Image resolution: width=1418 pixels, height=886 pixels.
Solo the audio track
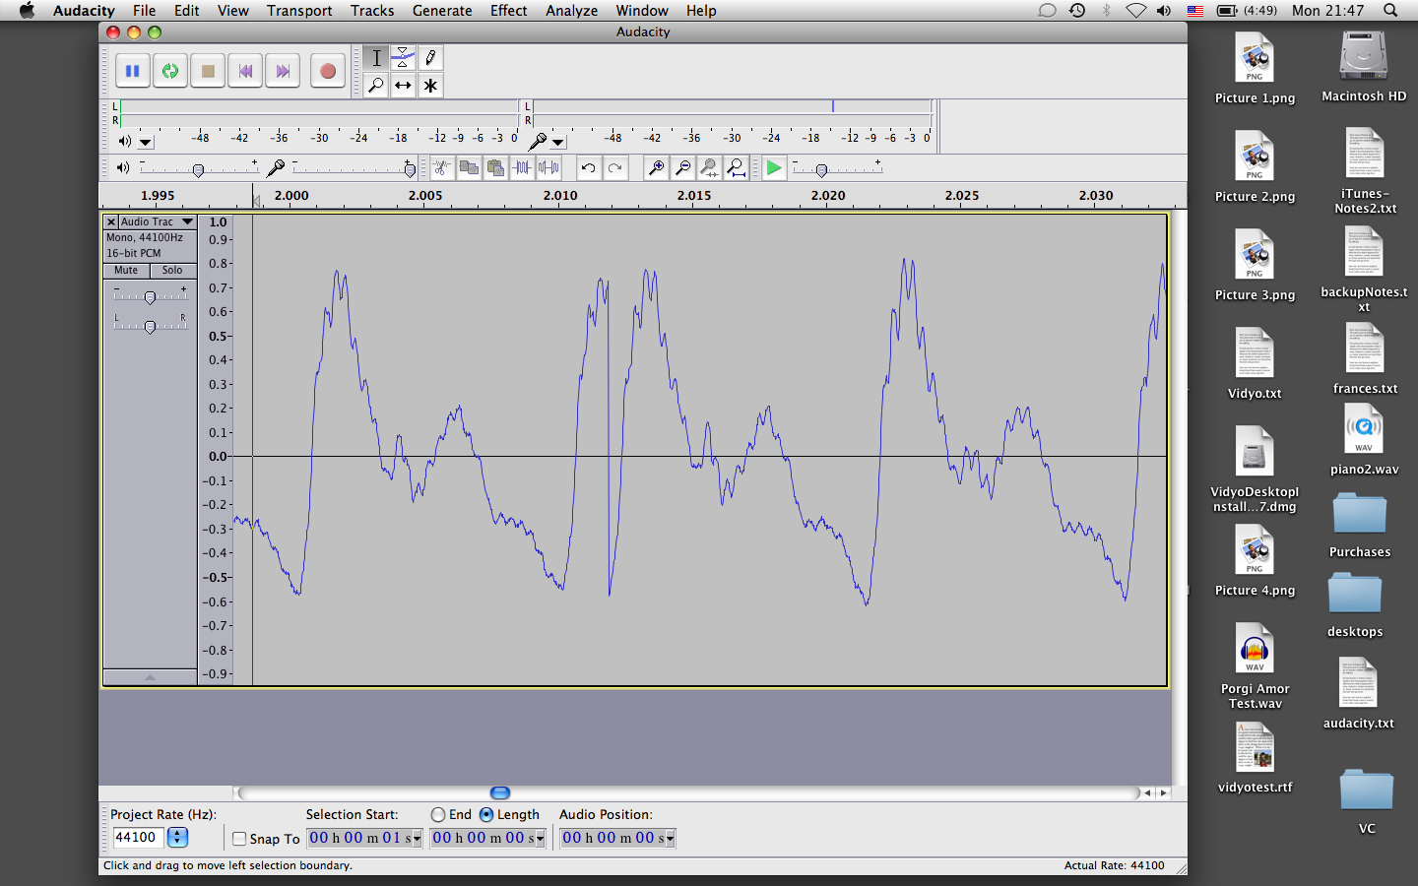pyautogui.click(x=172, y=271)
